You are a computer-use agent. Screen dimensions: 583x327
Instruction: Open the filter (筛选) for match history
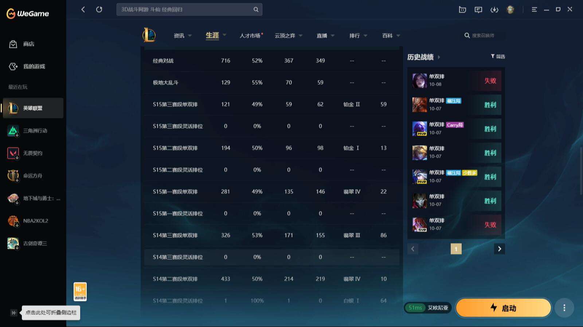(498, 56)
